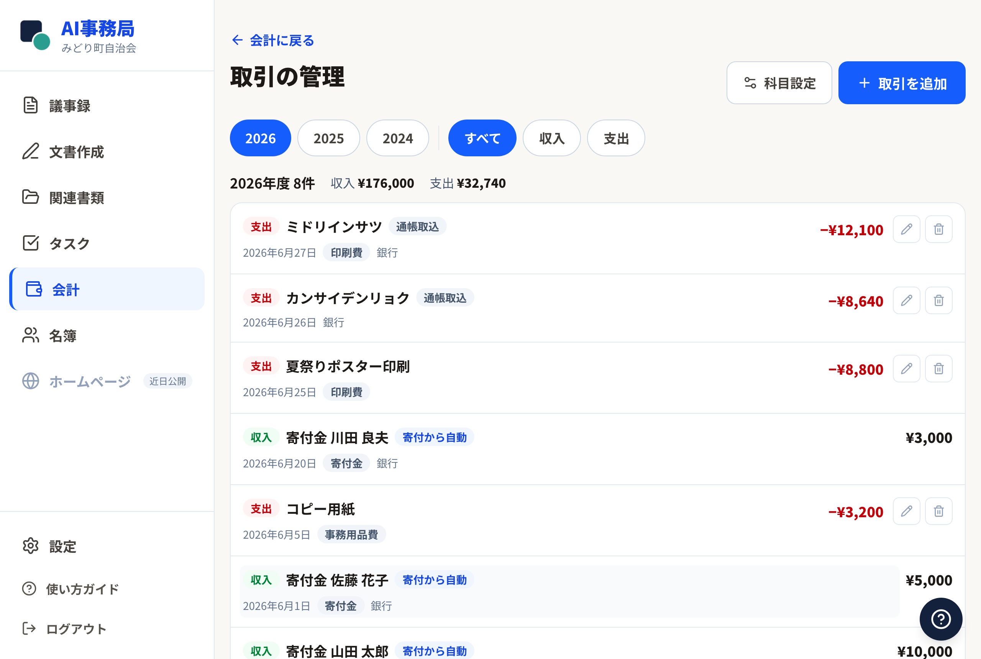Click the 使い方ガイド question mark icon

29,589
